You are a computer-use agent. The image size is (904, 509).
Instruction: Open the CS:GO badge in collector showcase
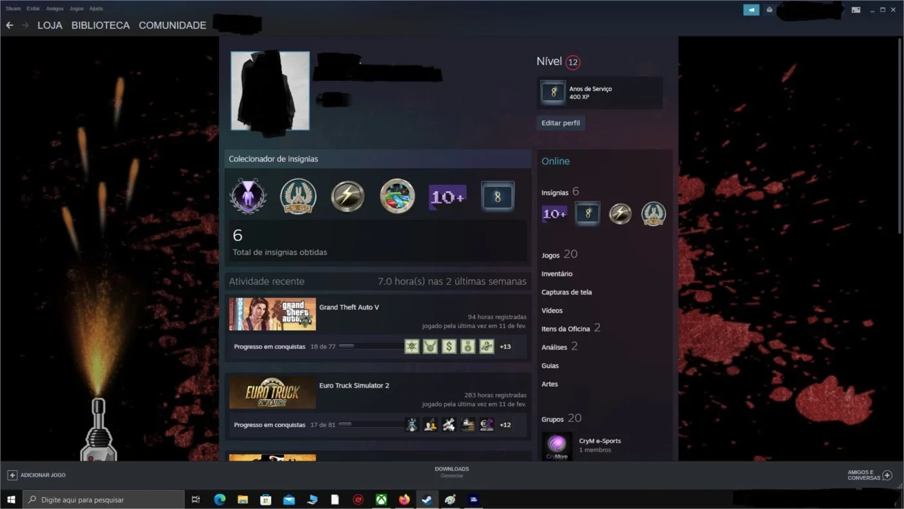[298, 196]
